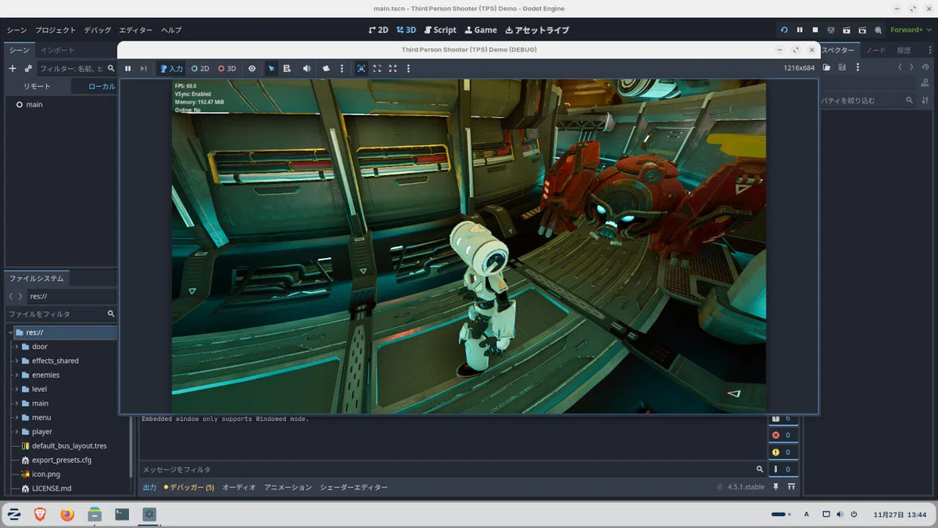The width and height of the screenshot is (938, 528).
Task: Open the シーン menu
Action: (x=16, y=30)
